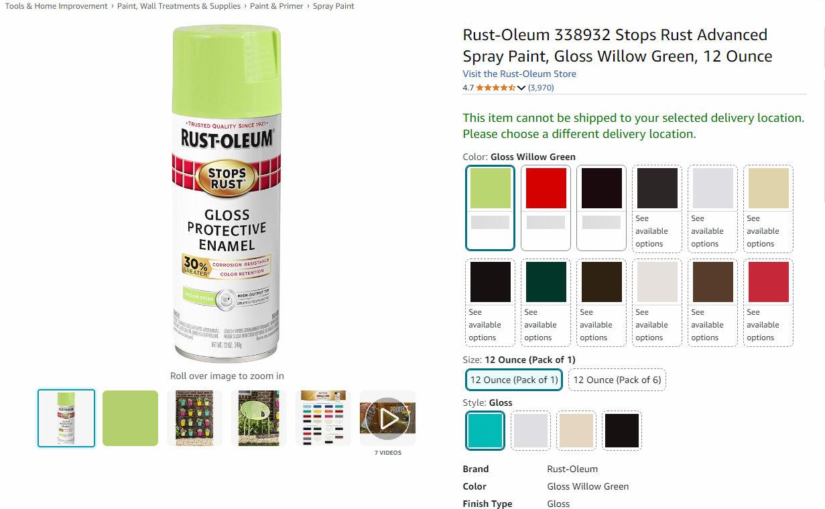Viewport: 825px width, 509px height.
Task: Play the product video thumbnail
Action: [x=387, y=418]
